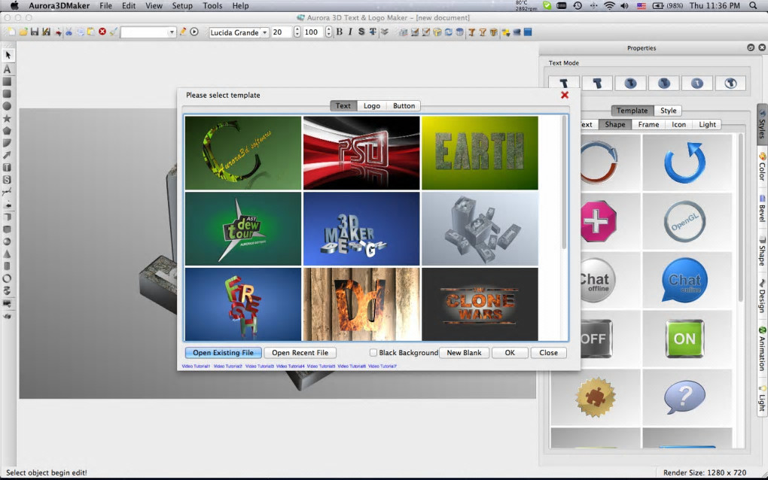Click the scissors cut icon

tap(69, 32)
